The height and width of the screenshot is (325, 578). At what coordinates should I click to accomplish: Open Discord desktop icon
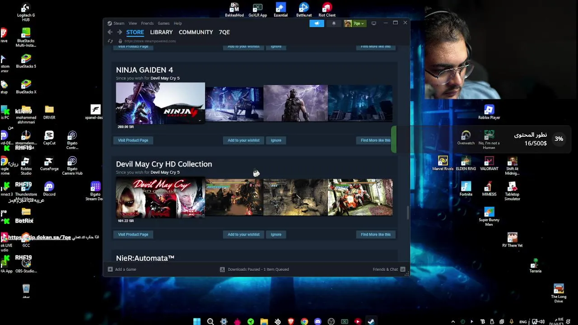[49, 189]
